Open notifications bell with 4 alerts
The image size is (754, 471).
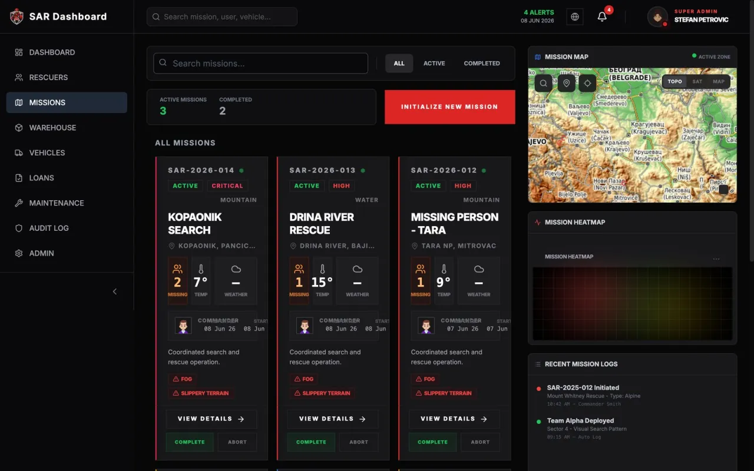tap(602, 16)
